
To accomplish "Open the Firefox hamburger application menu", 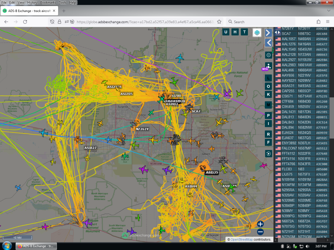I will (328, 22).
